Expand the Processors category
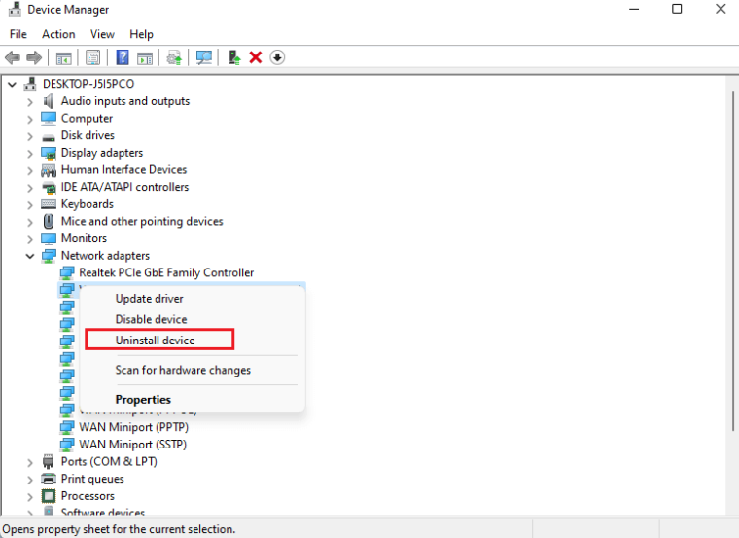 (x=30, y=496)
